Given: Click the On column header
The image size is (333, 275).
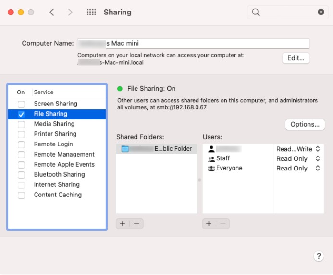Looking at the screenshot, I should point(21,92).
